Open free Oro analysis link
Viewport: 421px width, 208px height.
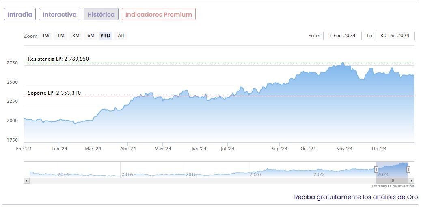click(x=356, y=197)
